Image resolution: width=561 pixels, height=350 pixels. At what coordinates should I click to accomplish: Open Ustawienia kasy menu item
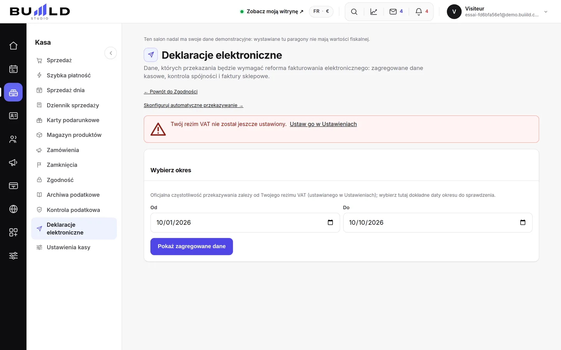[x=74, y=247]
